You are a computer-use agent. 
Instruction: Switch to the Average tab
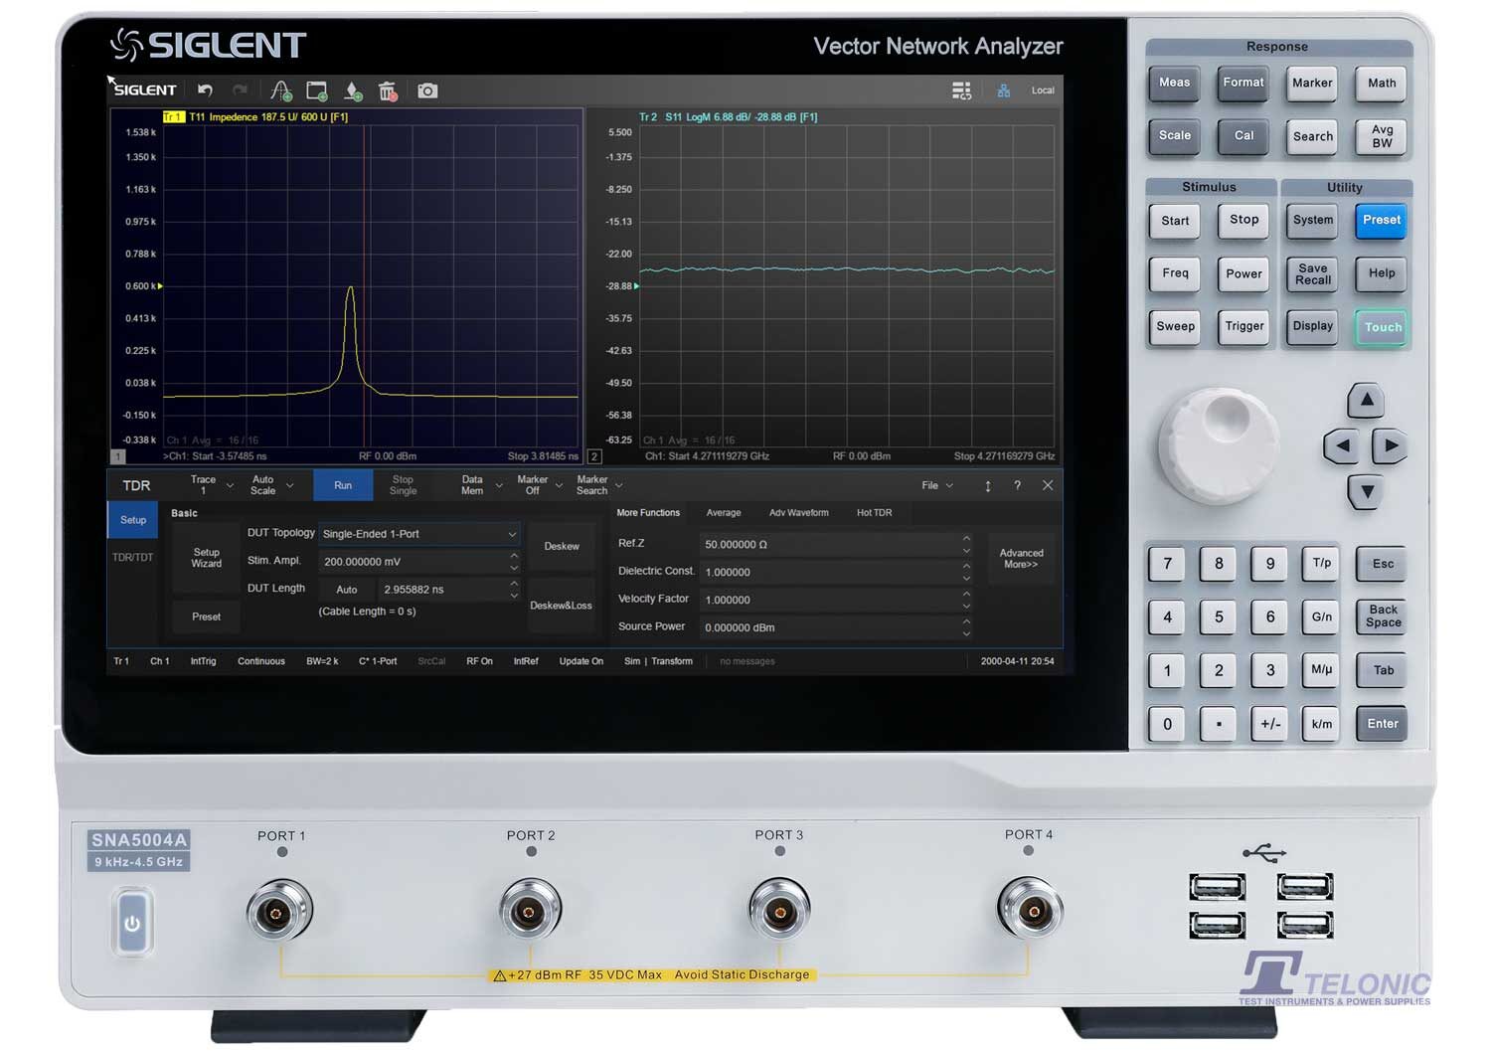click(724, 513)
